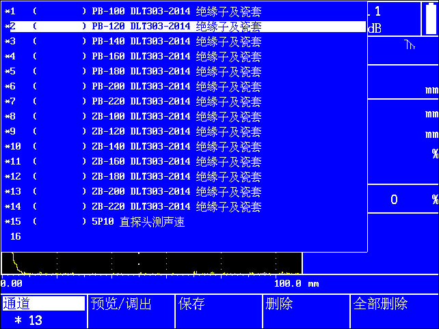
Task: Click the probe angle icon
Action: tap(410, 45)
